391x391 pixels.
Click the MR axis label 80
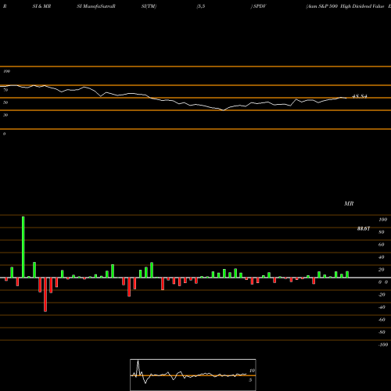(382, 232)
